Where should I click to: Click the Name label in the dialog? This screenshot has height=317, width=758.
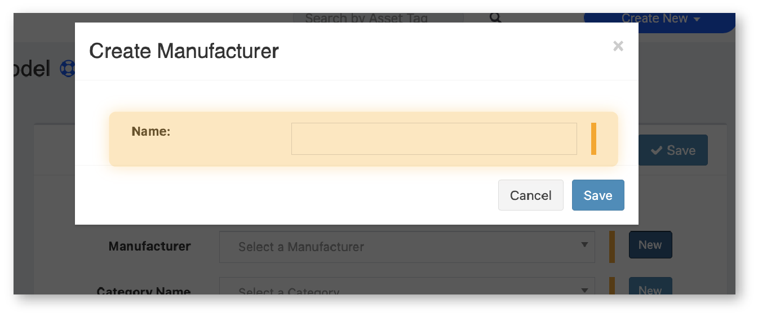pos(150,132)
